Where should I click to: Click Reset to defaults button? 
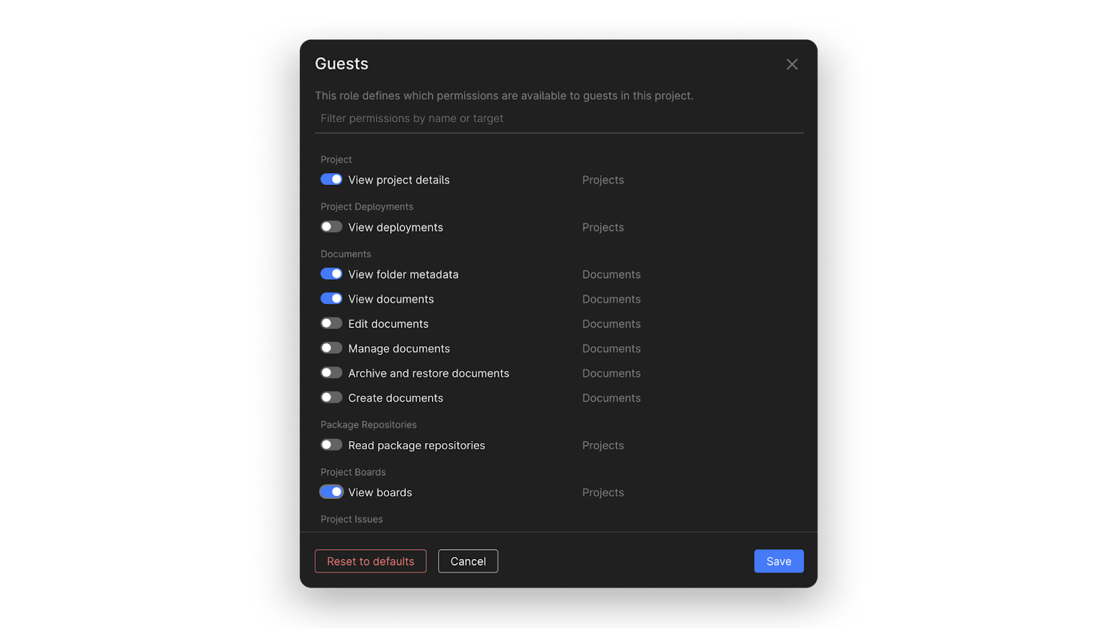(x=370, y=561)
